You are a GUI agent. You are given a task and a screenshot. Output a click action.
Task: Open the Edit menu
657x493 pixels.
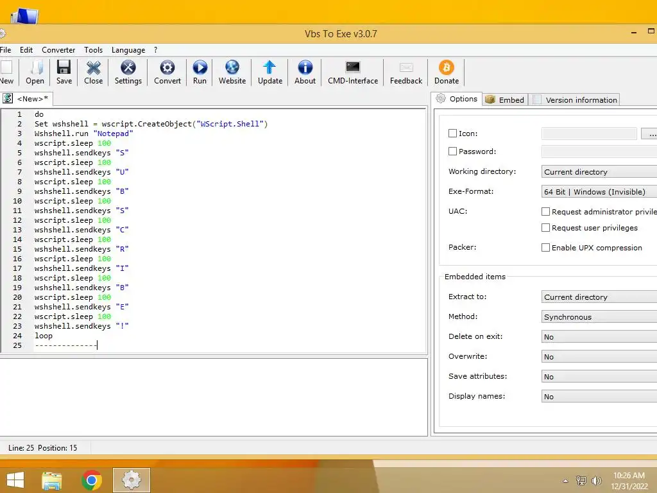26,50
